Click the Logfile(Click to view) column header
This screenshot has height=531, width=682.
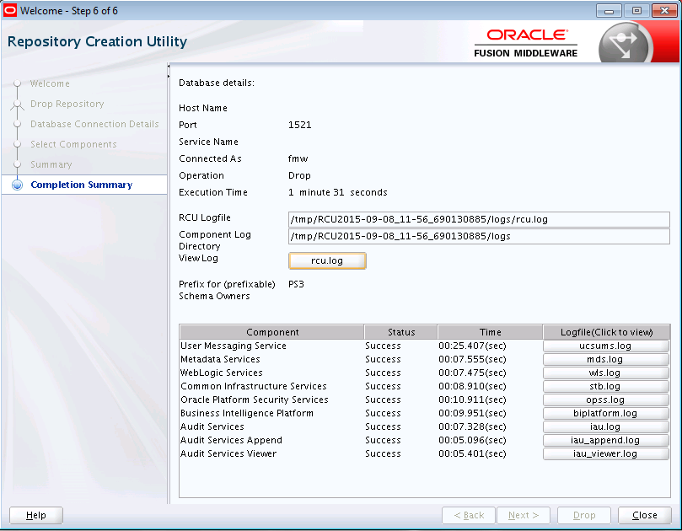click(606, 332)
